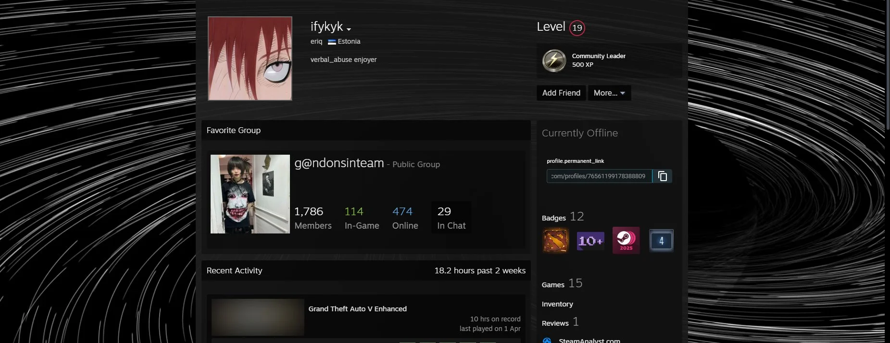Image resolution: width=890 pixels, height=343 pixels.
Task: Open the More... dropdown menu
Action: (609, 93)
